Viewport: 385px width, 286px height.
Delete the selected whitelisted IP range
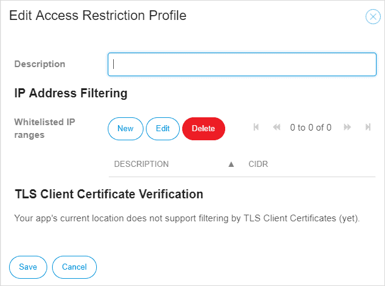[203, 128]
